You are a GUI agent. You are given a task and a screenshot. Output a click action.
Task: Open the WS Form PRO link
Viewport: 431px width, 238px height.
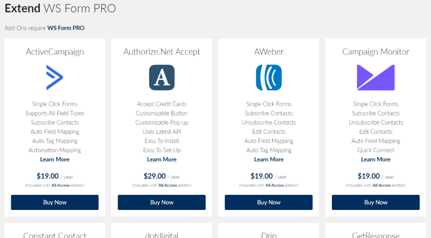(x=66, y=28)
